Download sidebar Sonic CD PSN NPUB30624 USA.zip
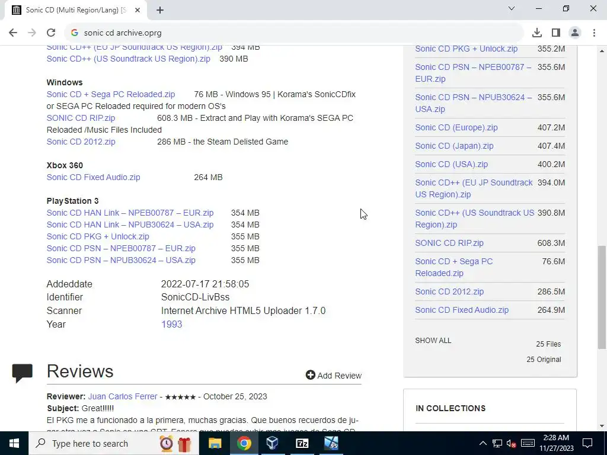 (x=474, y=103)
